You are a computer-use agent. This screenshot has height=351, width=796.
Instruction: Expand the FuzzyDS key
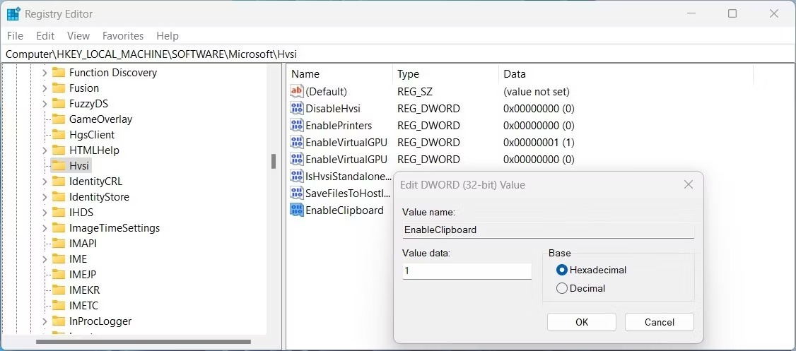[45, 104]
